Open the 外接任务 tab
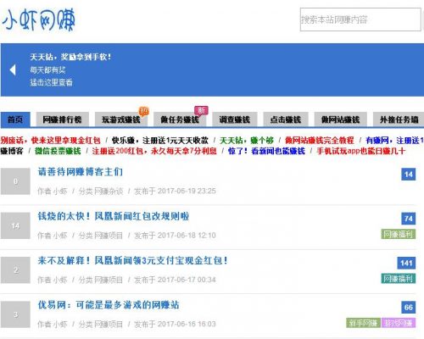The width and height of the screenshot is (424, 339). pos(399,119)
